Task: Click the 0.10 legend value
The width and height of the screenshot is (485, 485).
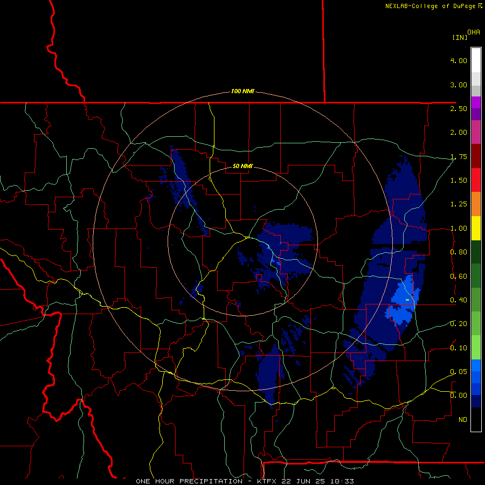Action: coord(459,348)
